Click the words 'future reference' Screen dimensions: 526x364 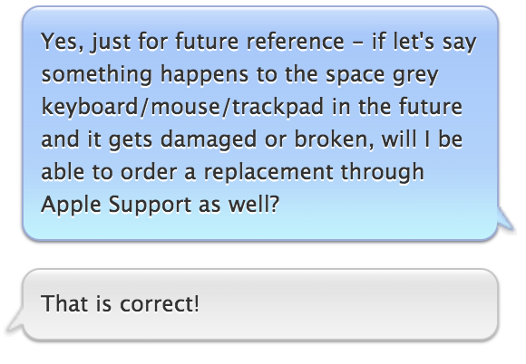pyautogui.click(x=260, y=42)
